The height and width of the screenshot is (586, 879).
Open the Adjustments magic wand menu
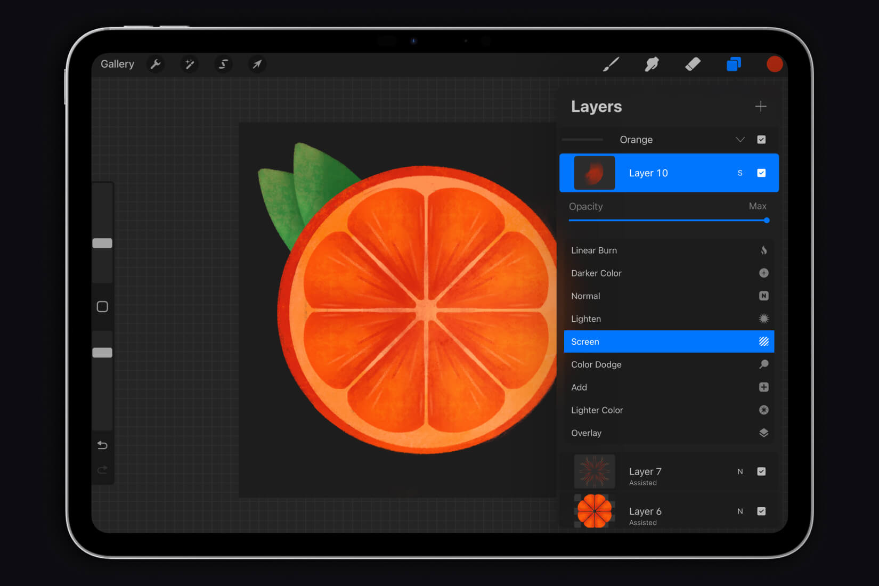pyautogui.click(x=189, y=64)
